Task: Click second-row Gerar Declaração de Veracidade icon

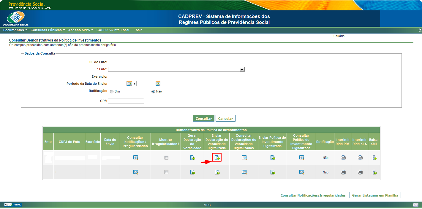Action: (192, 172)
